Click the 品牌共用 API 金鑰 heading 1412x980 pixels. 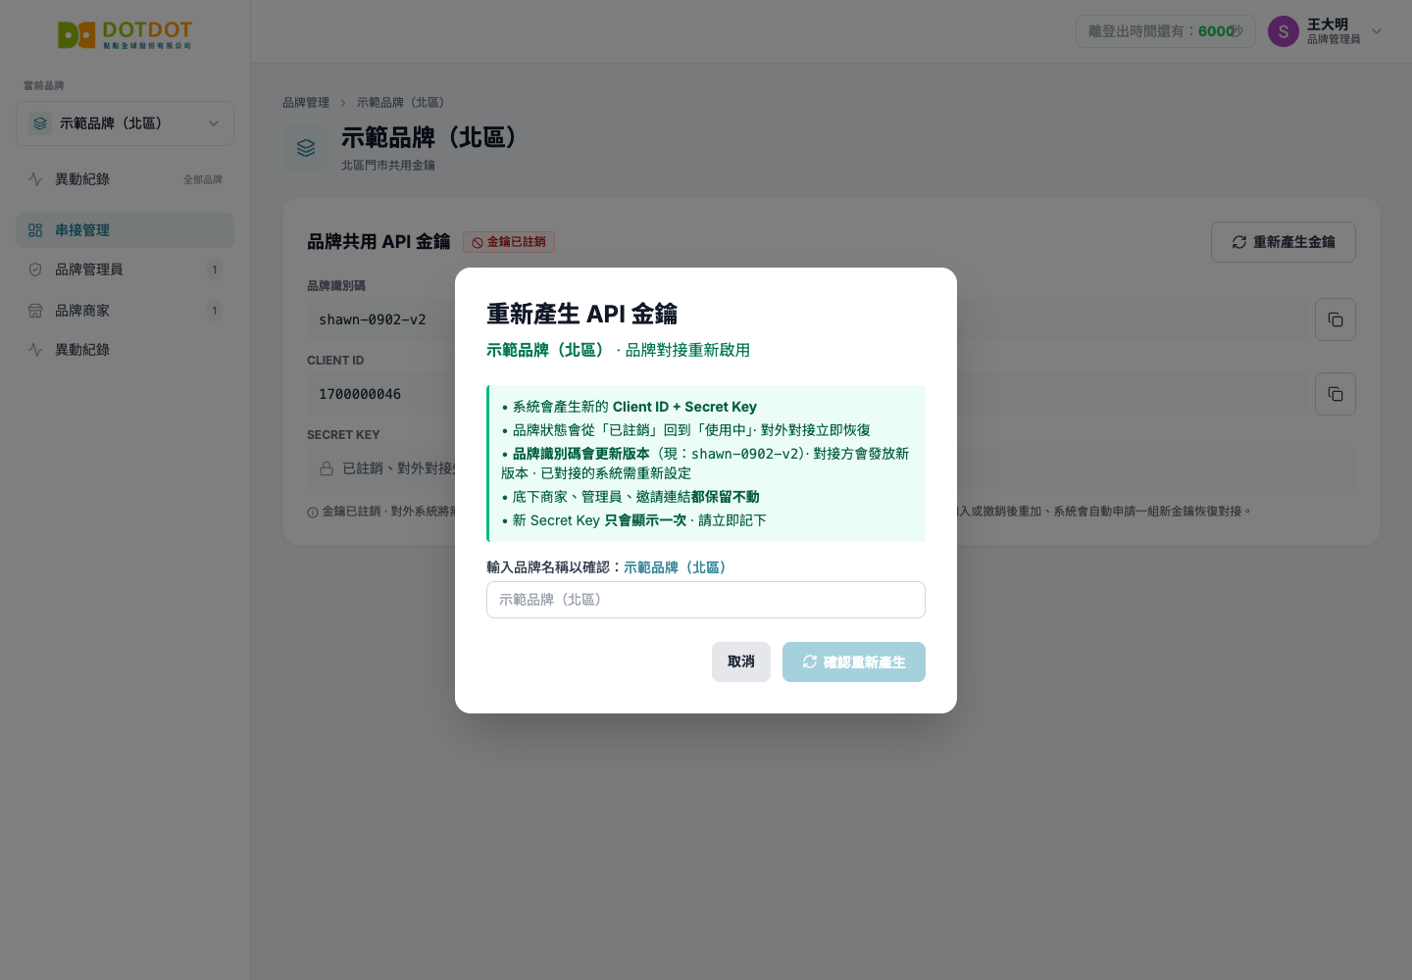378,242
